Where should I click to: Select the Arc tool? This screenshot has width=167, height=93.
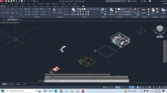point(17,11)
